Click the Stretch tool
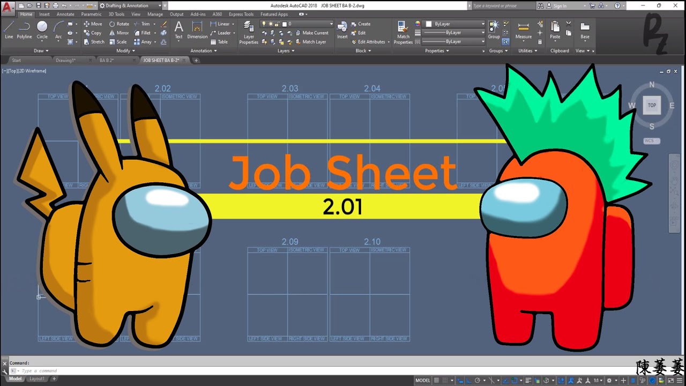686x386 pixels. click(94, 42)
